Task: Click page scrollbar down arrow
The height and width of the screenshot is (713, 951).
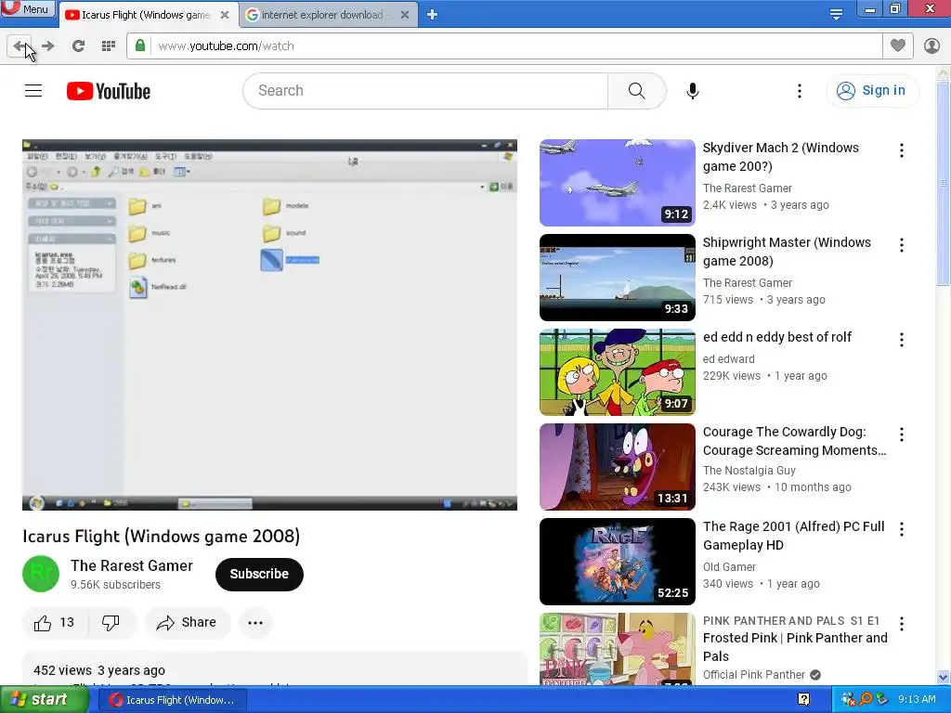Action: coord(944,677)
